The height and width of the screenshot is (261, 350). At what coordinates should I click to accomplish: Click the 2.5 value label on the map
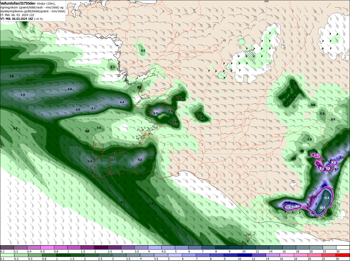pyautogui.click(x=181, y=98)
